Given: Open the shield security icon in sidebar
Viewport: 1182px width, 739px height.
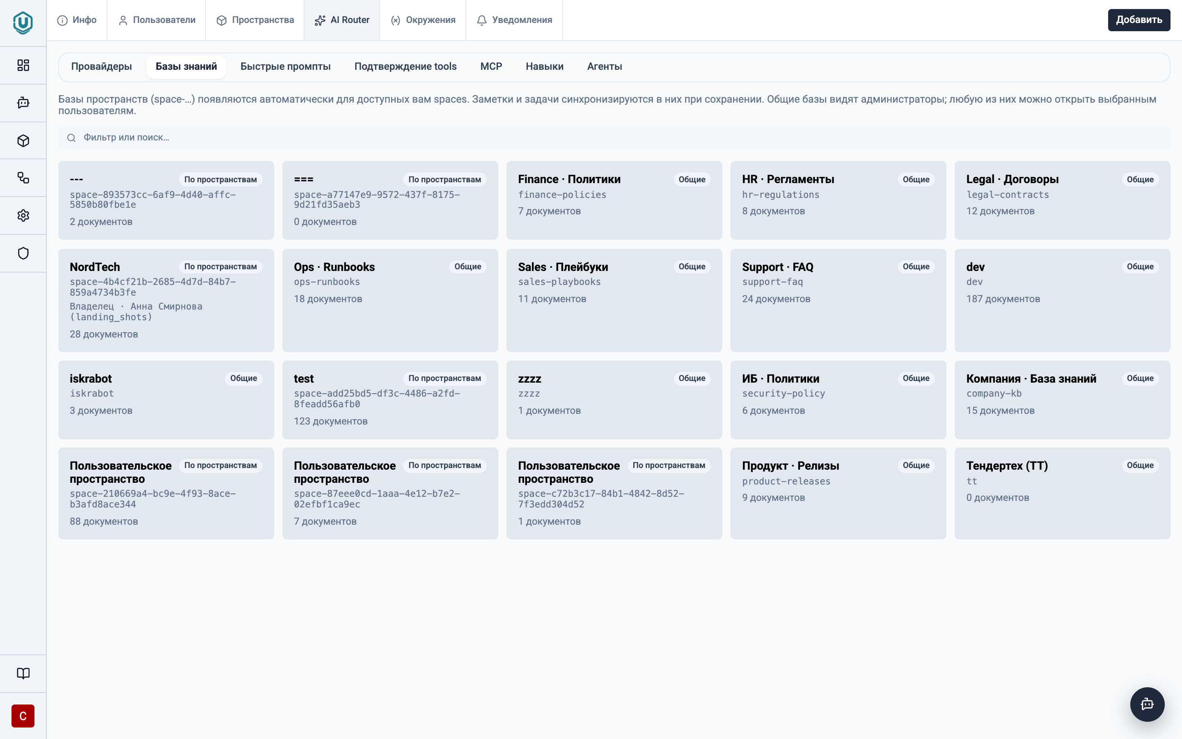Looking at the screenshot, I should coord(23,253).
